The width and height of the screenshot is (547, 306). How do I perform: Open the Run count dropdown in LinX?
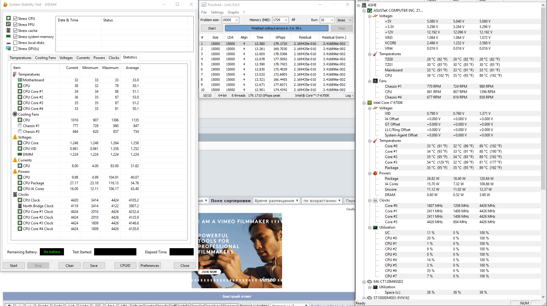point(332,20)
